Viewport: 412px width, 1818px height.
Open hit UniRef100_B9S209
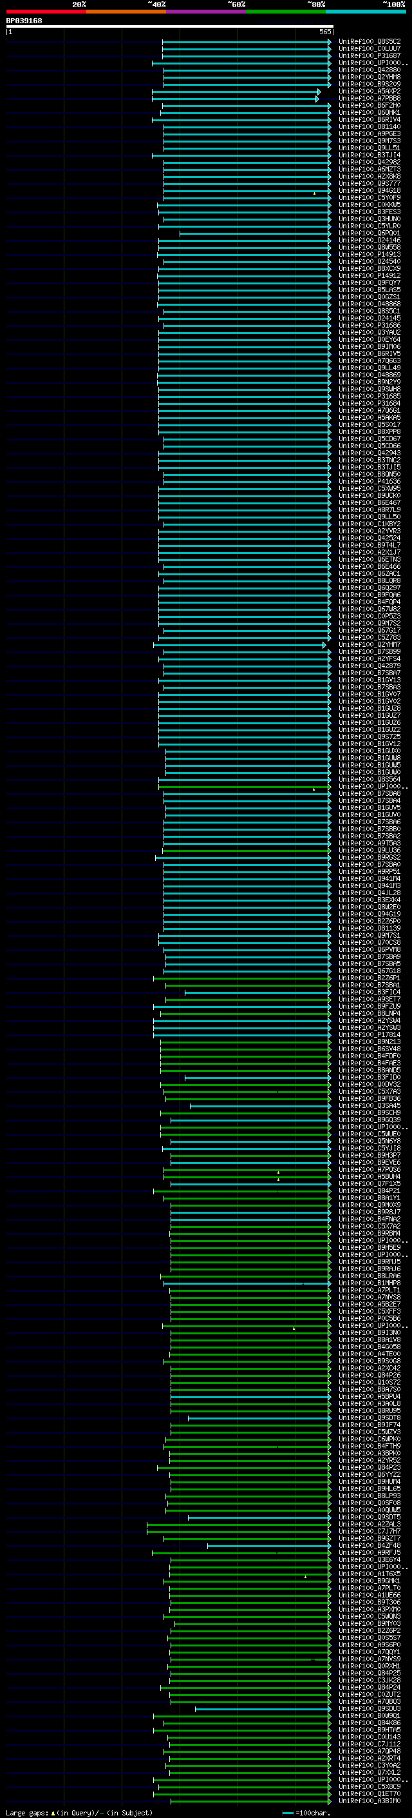370,84
